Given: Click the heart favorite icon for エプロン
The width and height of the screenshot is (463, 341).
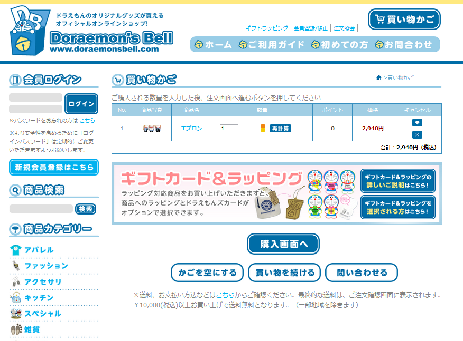Looking at the screenshot, I should pyautogui.click(x=417, y=122).
